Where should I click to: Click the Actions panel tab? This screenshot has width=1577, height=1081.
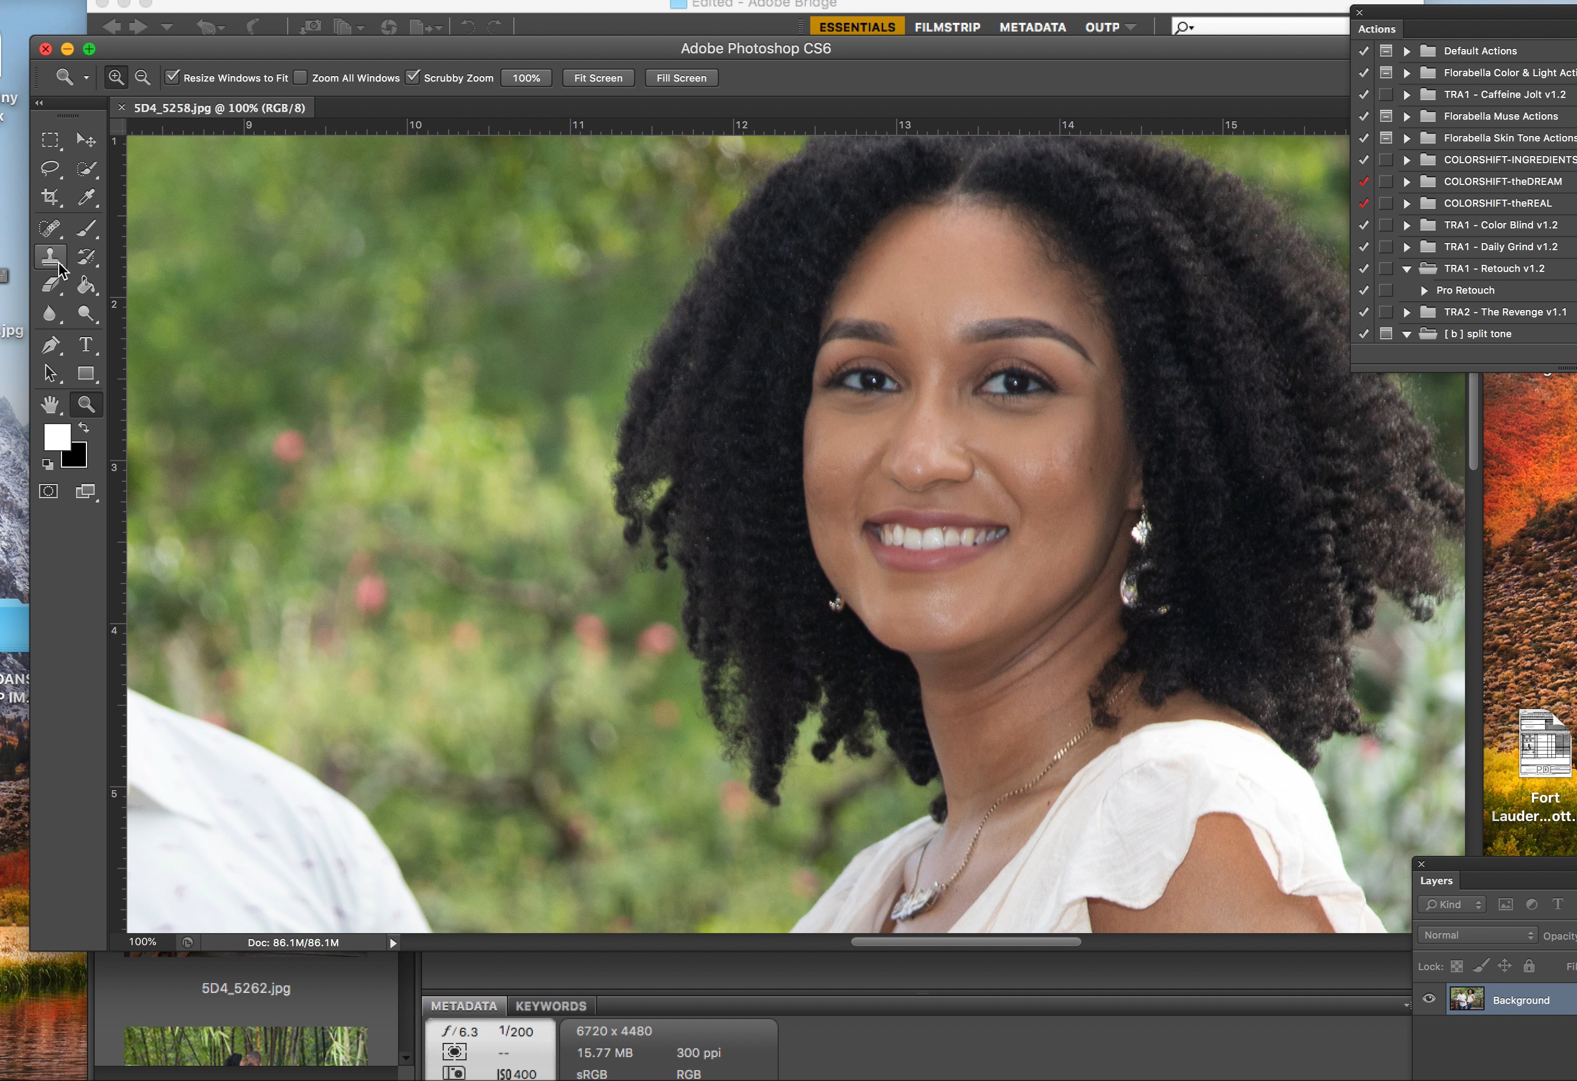[x=1377, y=29]
